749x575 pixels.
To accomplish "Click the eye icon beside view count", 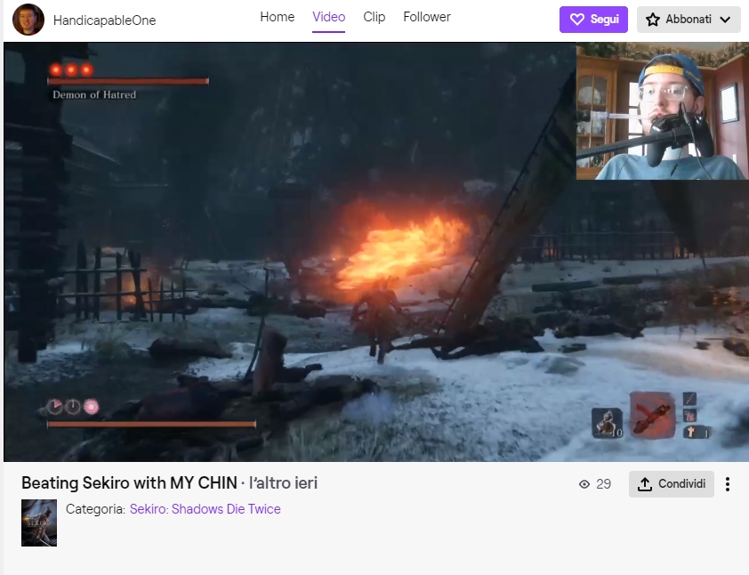I will (584, 484).
